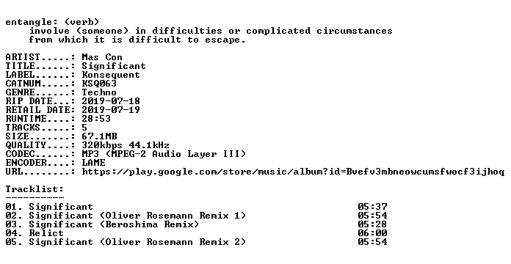The image size is (511, 264).
Task: Click the label name Konsequent
Action: pos(111,75)
